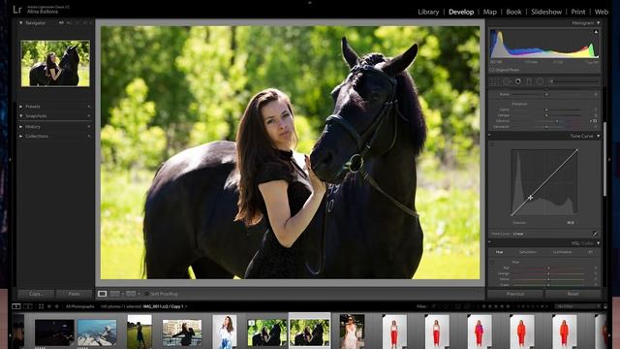Open the No Filter dropdown
This screenshot has width=620, height=349.
(x=577, y=306)
